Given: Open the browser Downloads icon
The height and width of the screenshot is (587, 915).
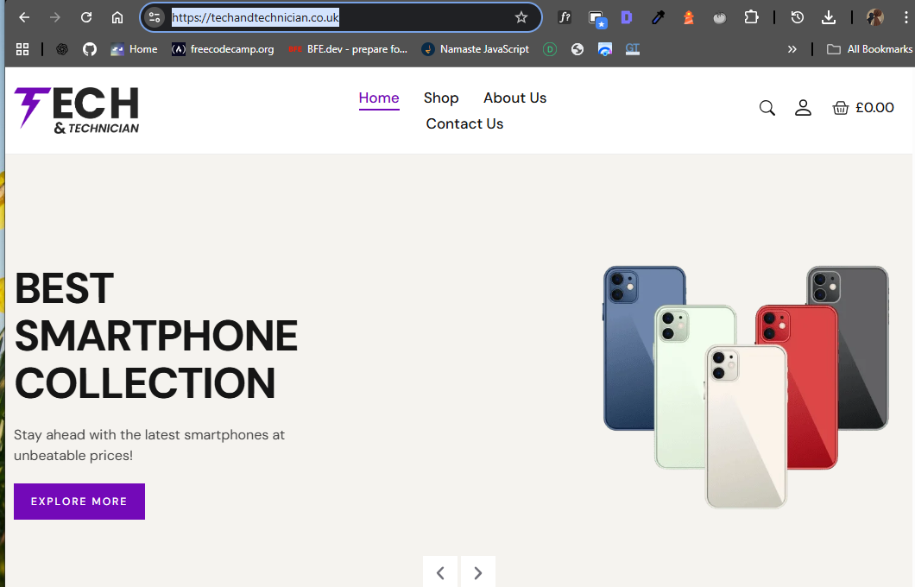Looking at the screenshot, I should click(x=829, y=17).
